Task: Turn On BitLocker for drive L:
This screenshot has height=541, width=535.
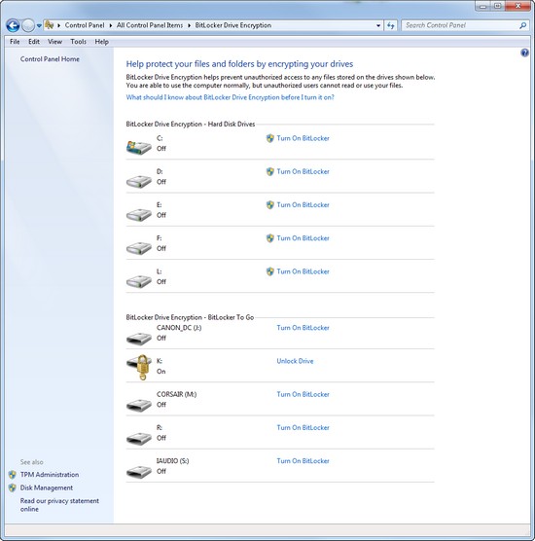Action: 303,271
